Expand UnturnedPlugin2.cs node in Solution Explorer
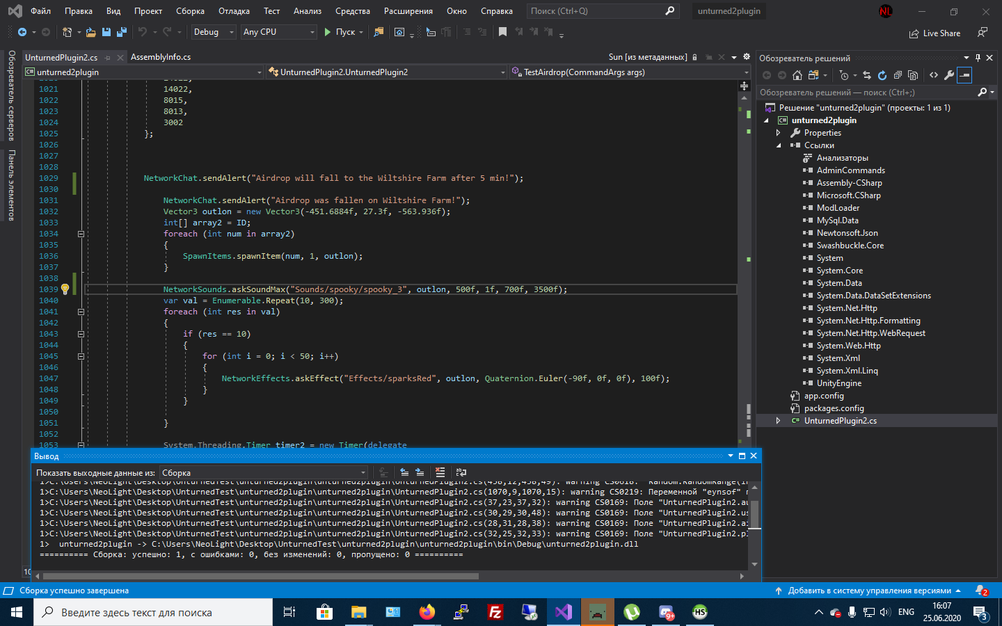The height and width of the screenshot is (626, 1002). tap(779, 421)
